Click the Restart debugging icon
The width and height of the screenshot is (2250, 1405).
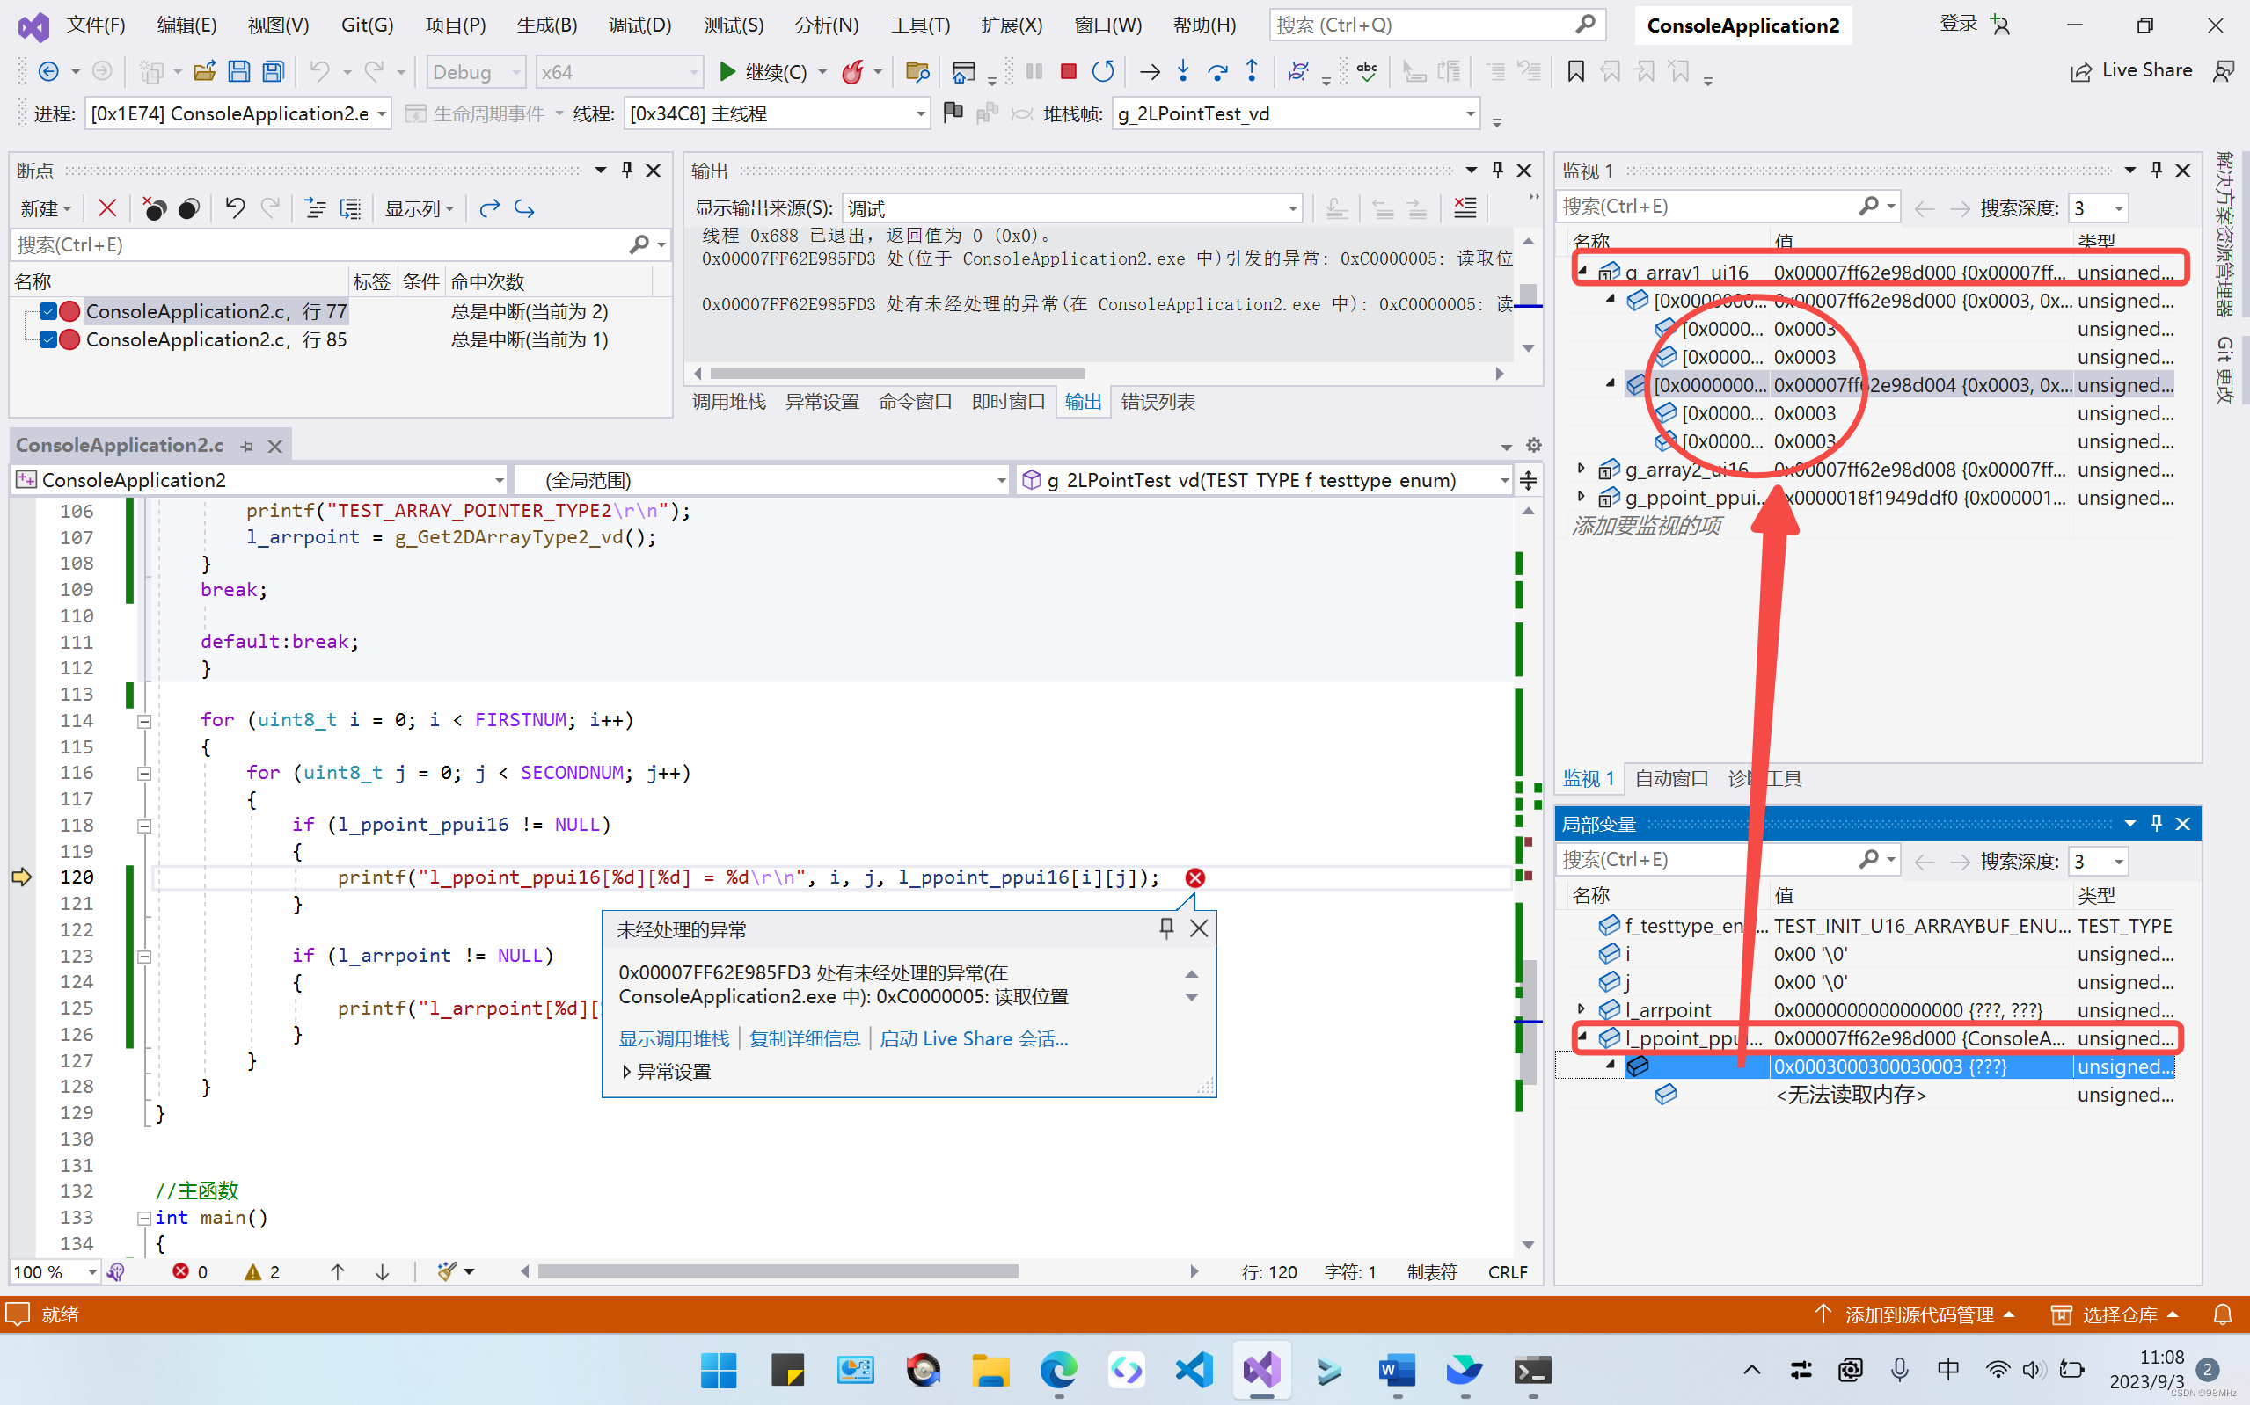coord(1103,71)
